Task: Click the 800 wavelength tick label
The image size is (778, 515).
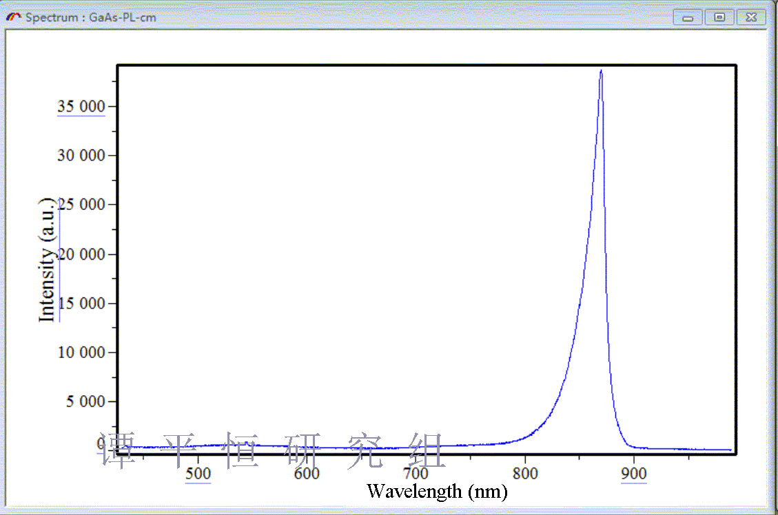Action: (x=525, y=474)
